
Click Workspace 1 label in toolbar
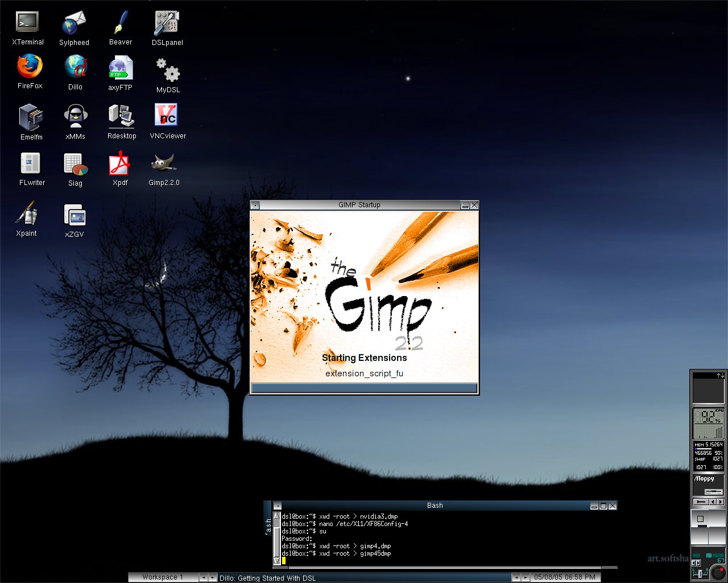click(163, 577)
